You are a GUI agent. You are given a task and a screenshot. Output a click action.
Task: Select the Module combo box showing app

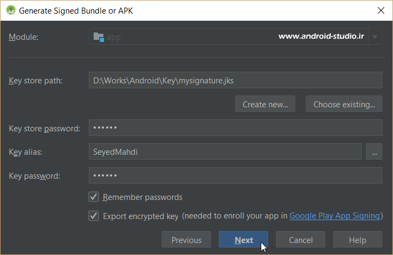point(229,37)
